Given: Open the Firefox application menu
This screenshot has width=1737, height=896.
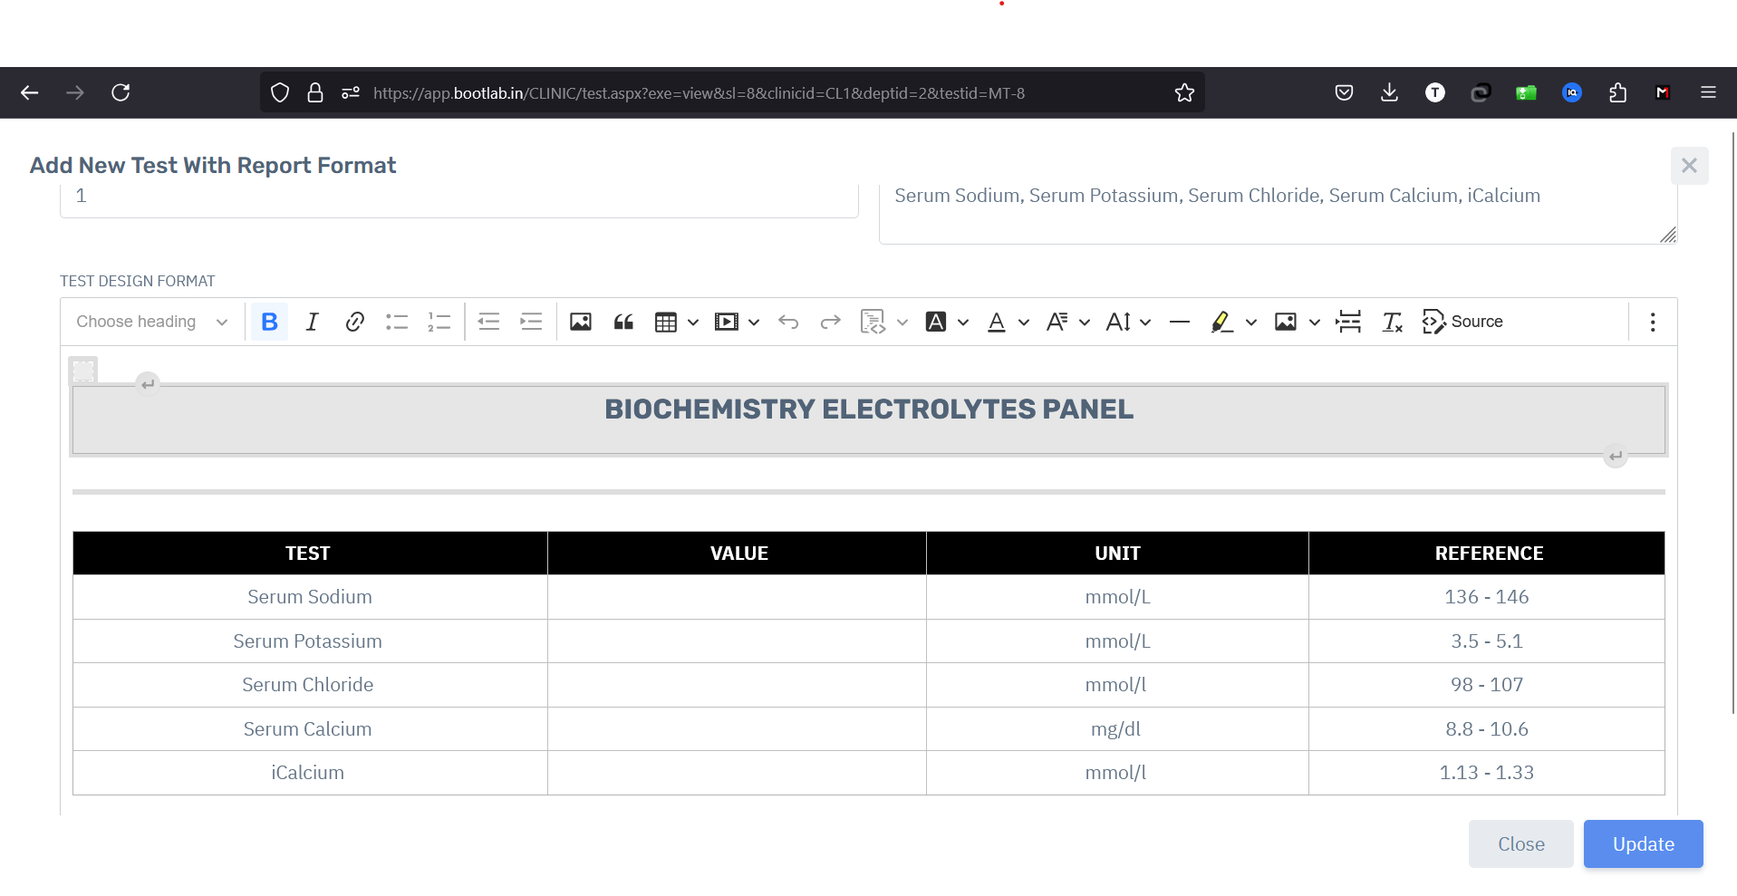Looking at the screenshot, I should 1707,92.
